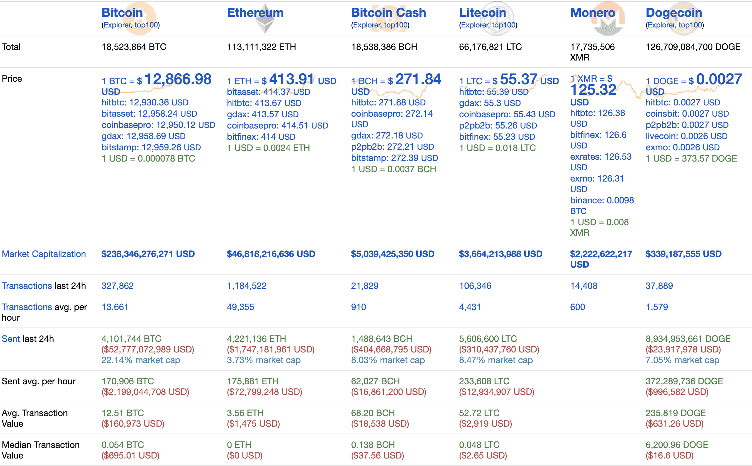Click the Market Capitalization row label
The height and width of the screenshot is (466, 752).
coord(44,254)
